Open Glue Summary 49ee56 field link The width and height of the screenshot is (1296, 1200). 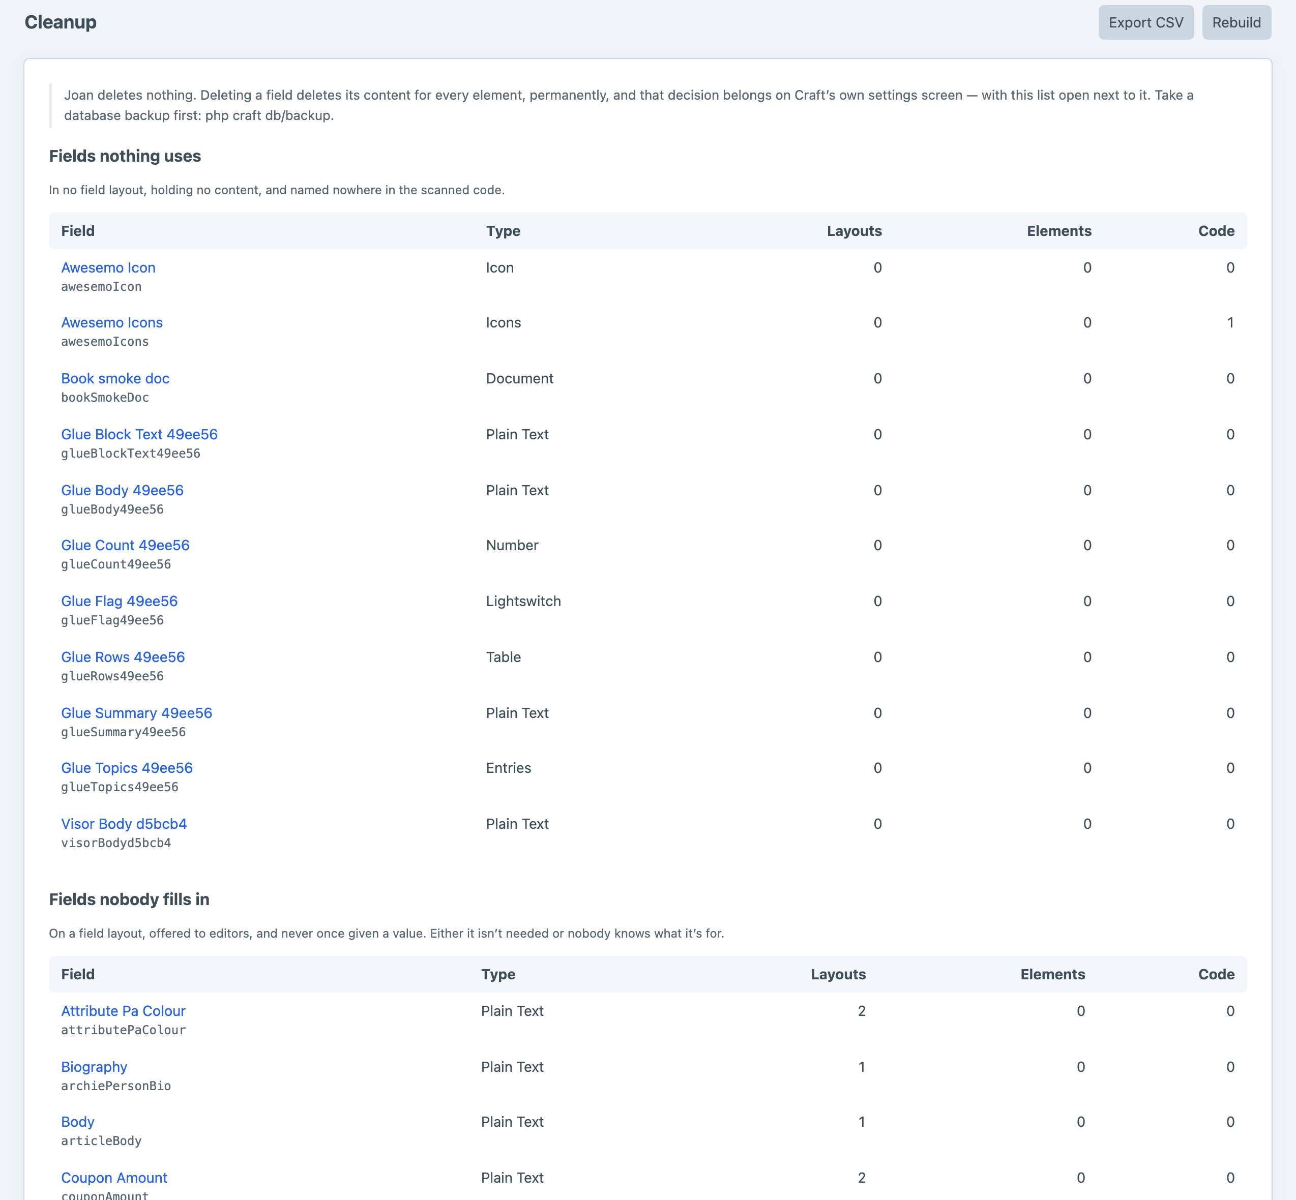pyautogui.click(x=136, y=713)
